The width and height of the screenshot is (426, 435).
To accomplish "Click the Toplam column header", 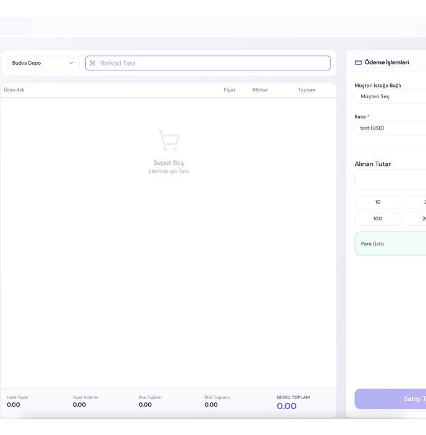I will click(x=306, y=90).
